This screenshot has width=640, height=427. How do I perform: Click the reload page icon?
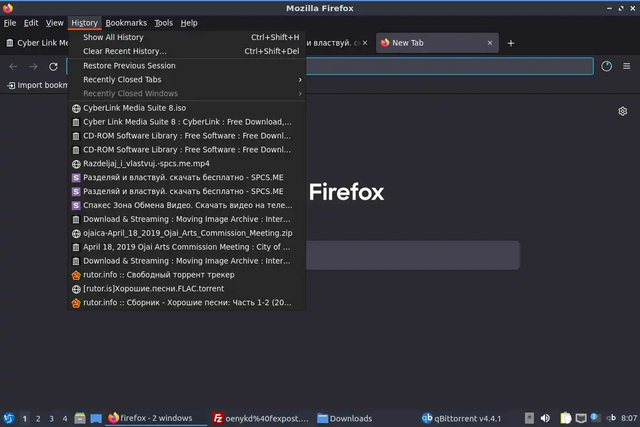click(53, 67)
